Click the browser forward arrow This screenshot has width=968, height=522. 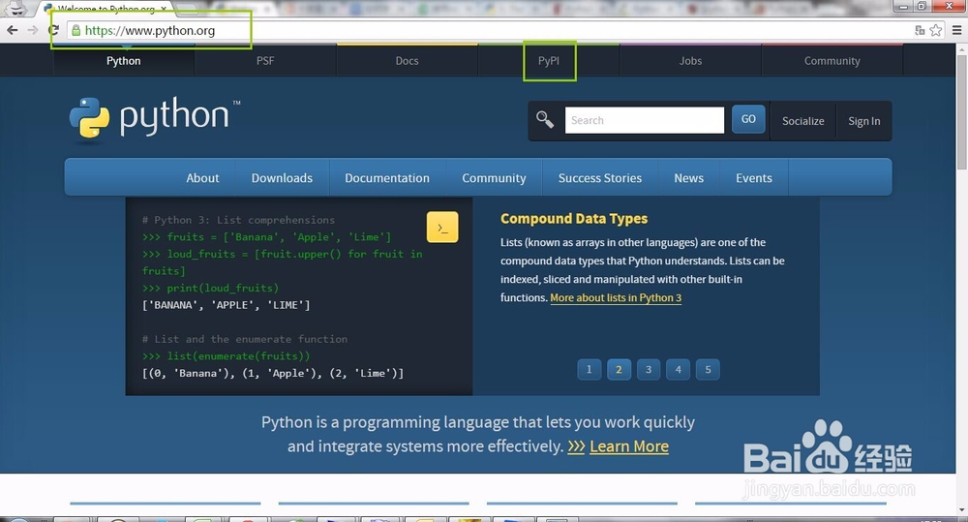(33, 30)
